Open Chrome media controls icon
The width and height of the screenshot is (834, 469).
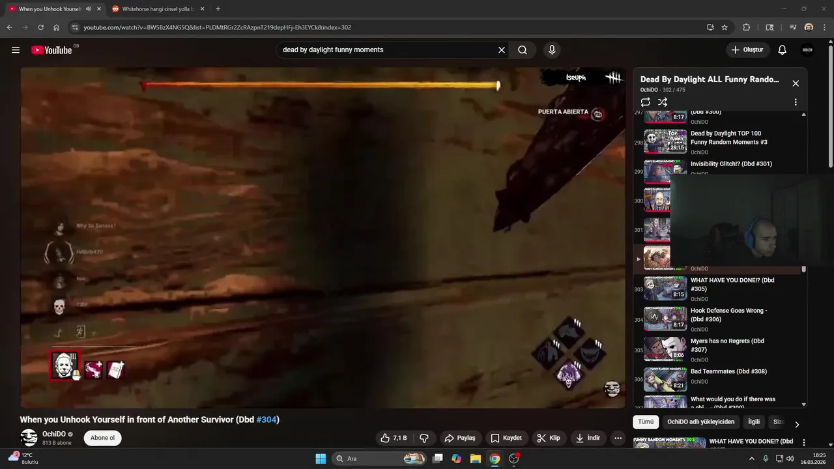coord(793,27)
